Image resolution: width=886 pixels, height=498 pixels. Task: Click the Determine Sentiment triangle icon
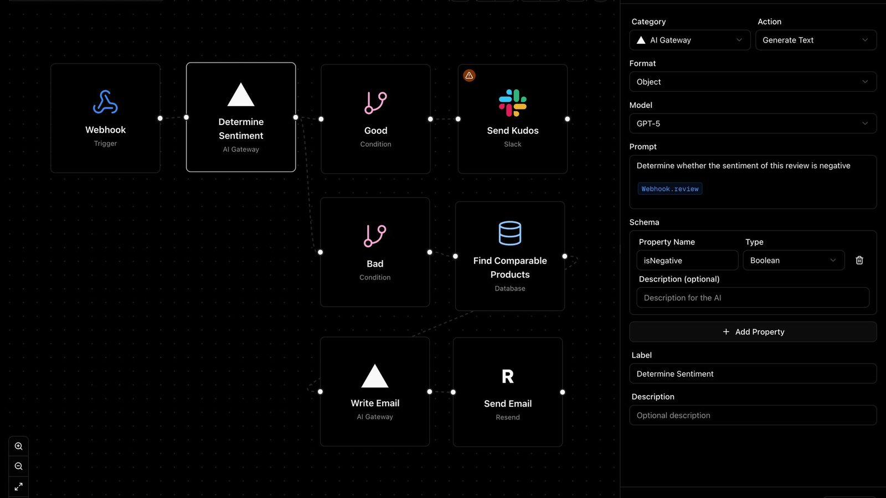coord(241,95)
